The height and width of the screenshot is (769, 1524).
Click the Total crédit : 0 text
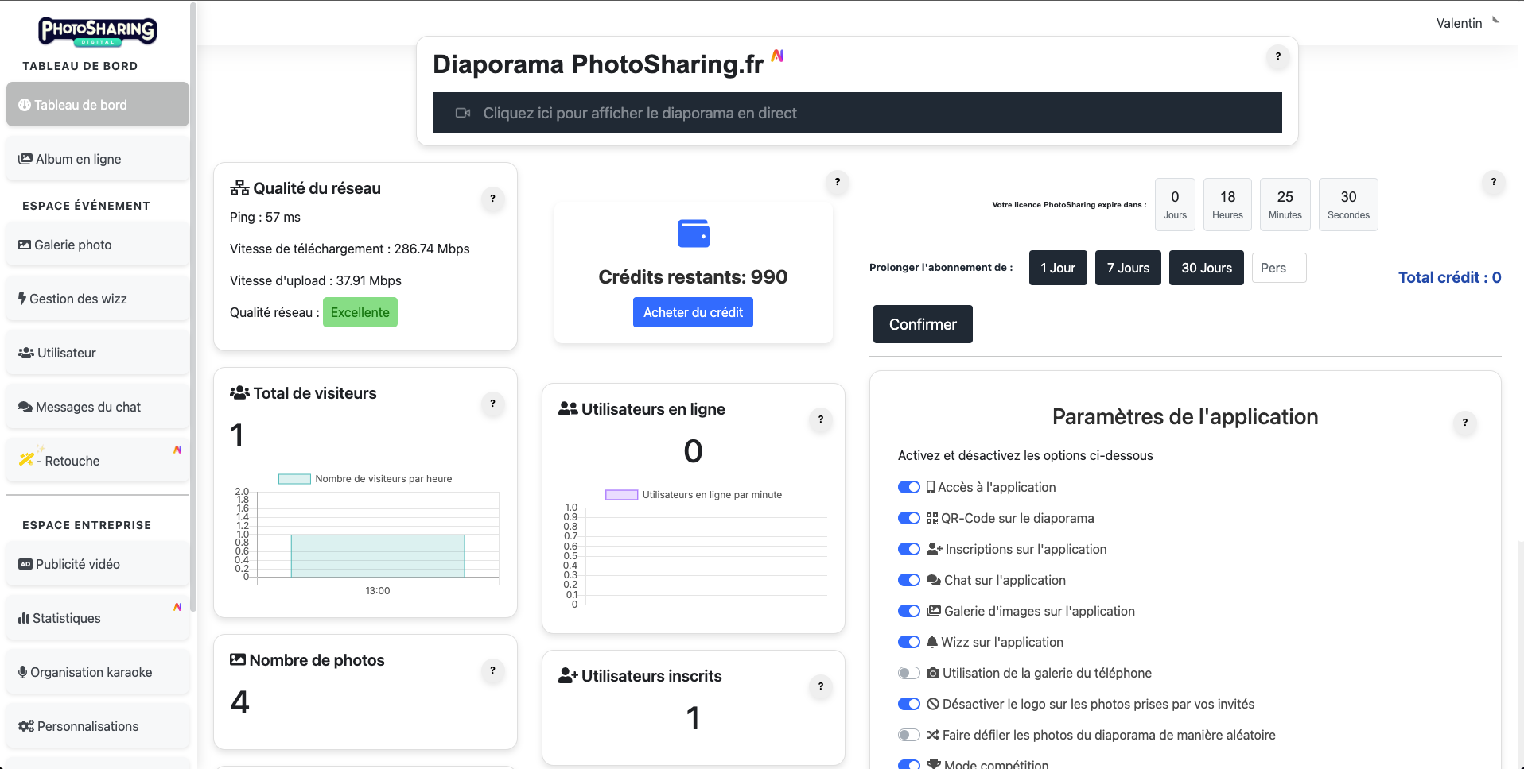[x=1449, y=277]
